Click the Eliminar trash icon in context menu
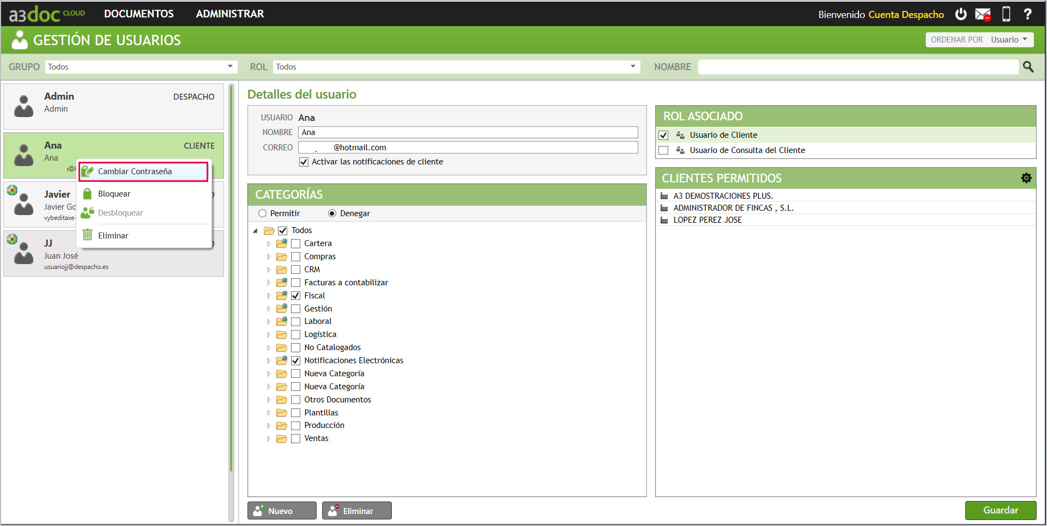 tap(87, 235)
